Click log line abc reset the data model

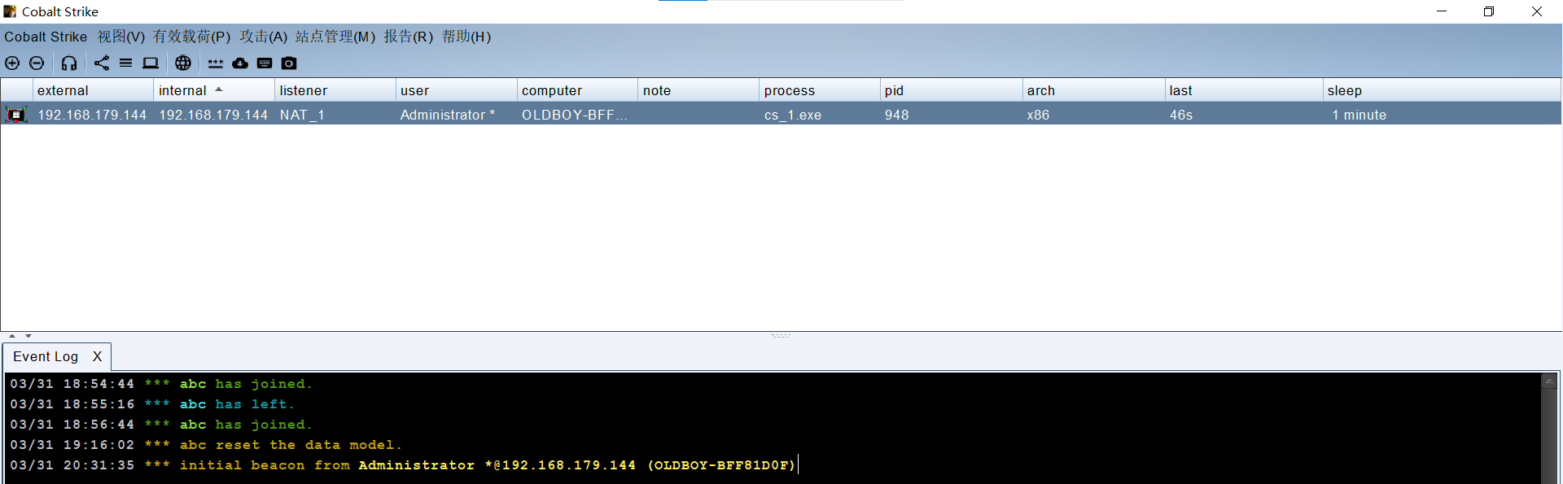[206, 445]
